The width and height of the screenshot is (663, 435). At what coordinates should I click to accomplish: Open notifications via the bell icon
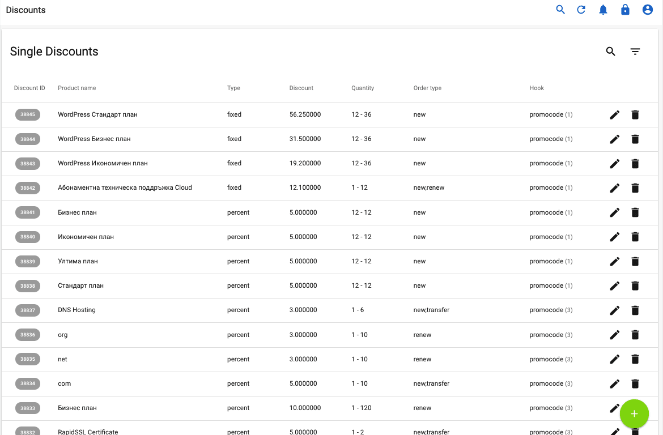[x=603, y=10]
